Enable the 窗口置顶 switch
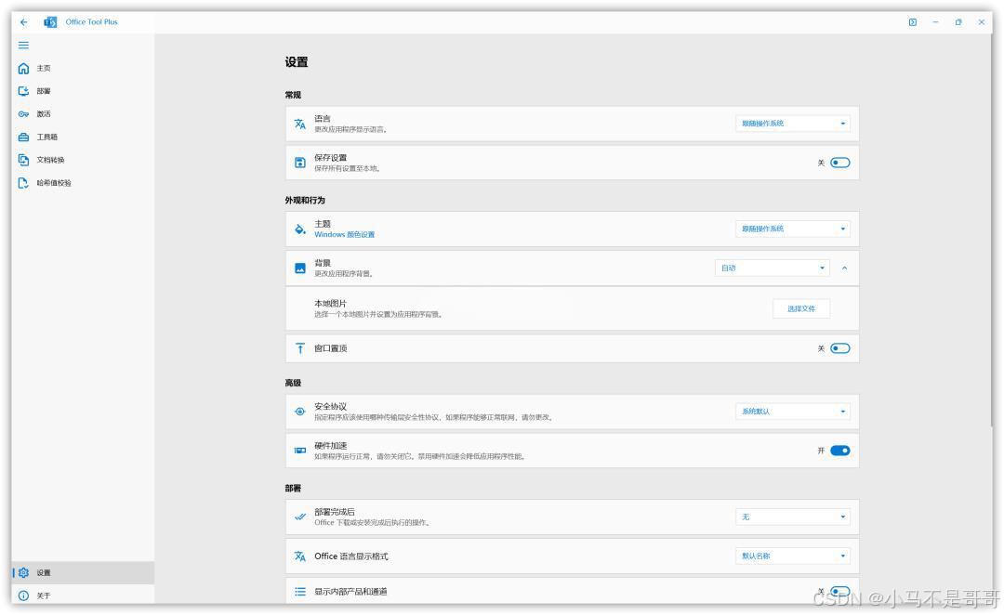The width and height of the screenshot is (1004, 615). click(840, 348)
